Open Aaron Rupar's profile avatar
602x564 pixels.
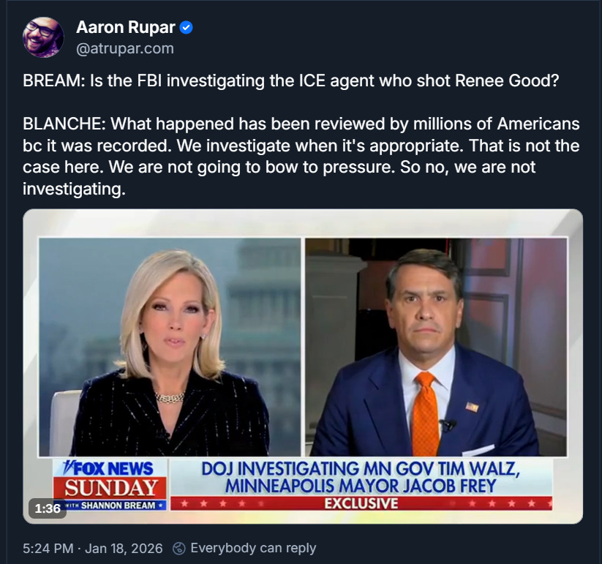[x=43, y=37]
